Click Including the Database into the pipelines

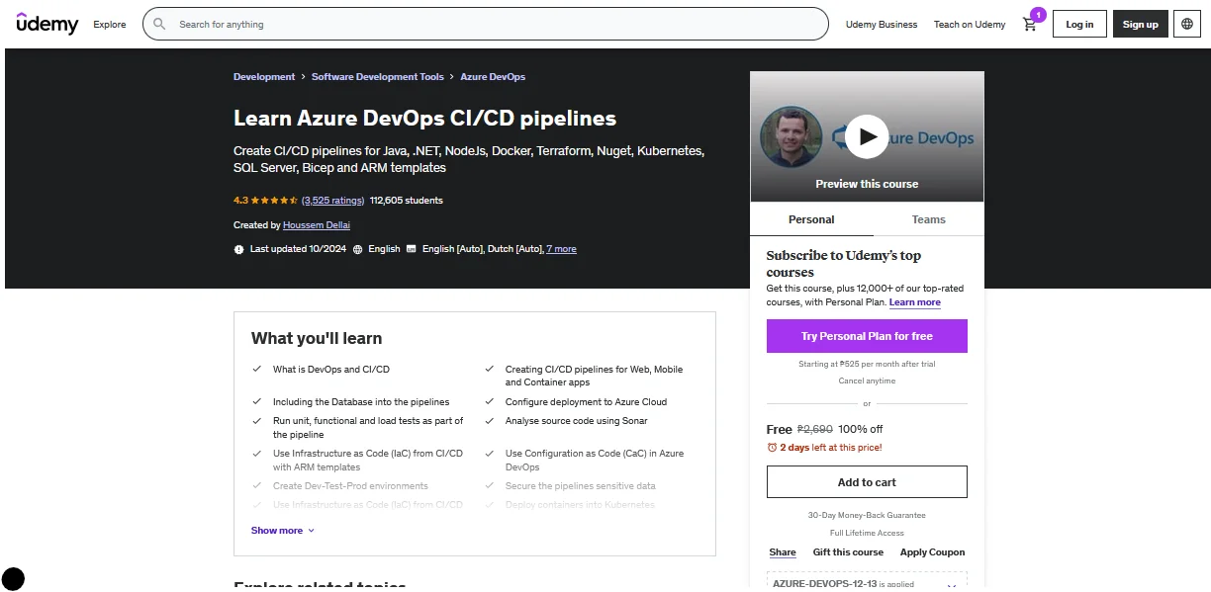pos(361,402)
